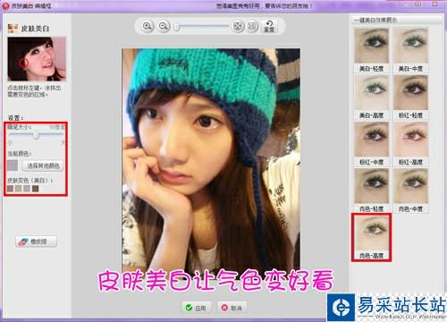Click the fit-to-window view icon
This screenshot has width=447, height=322.
click(x=238, y=26)
